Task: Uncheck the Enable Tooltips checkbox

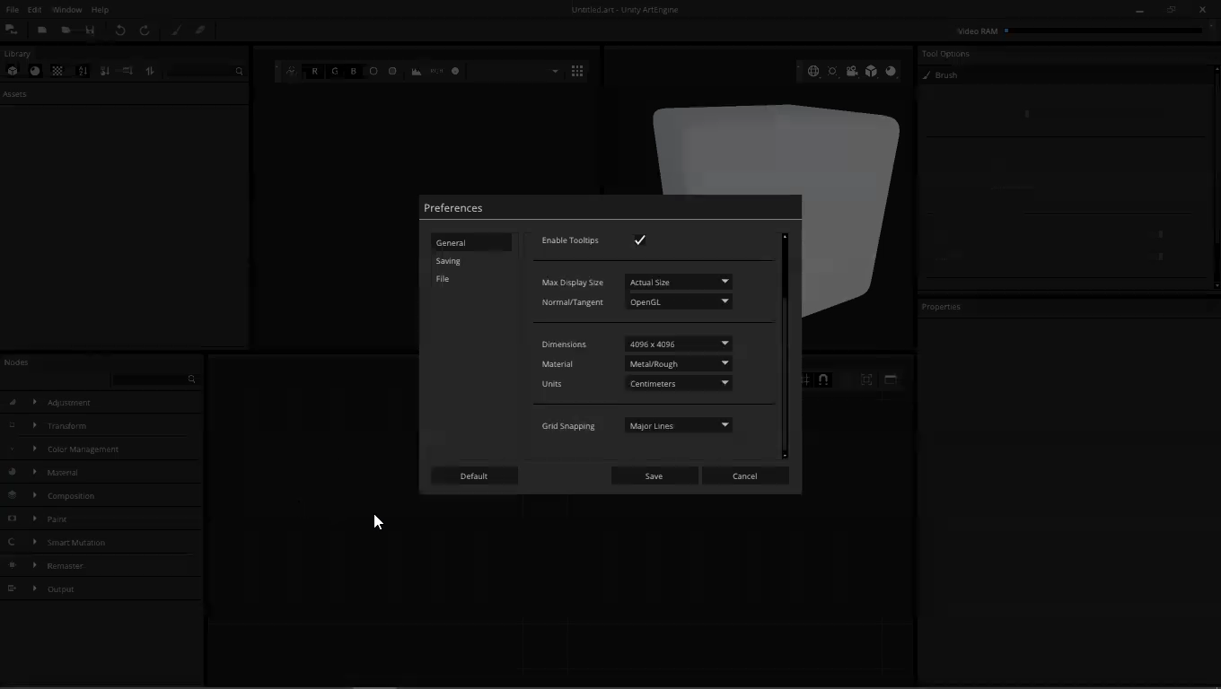Action: click(x=640, y=240)
